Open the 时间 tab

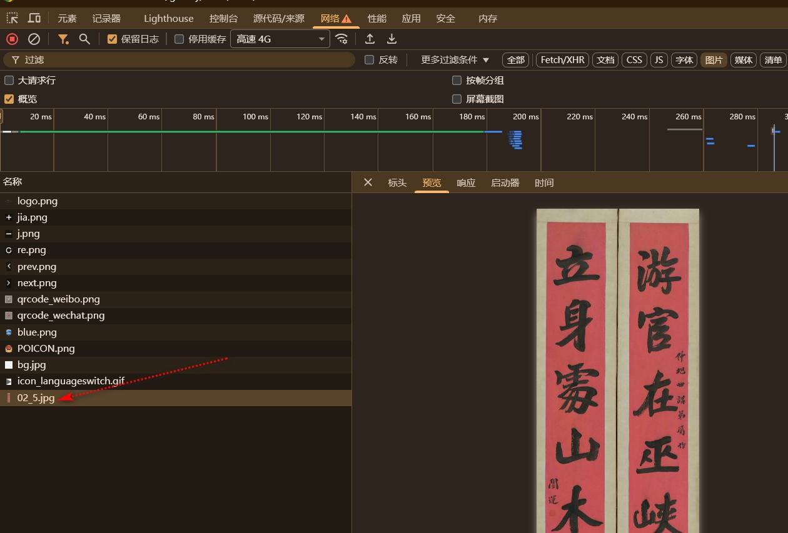(x=544, y=182)
